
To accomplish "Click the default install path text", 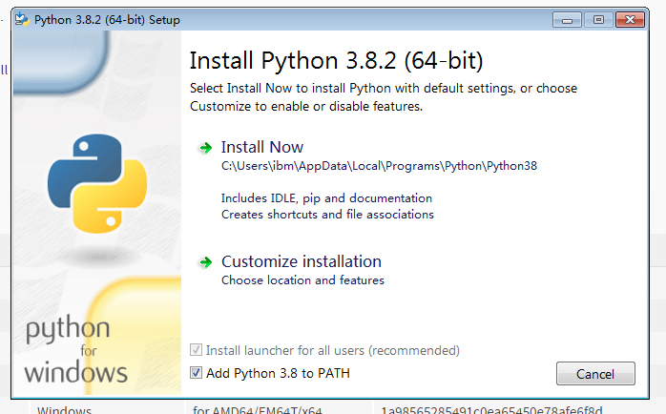I will coord(379,166).
